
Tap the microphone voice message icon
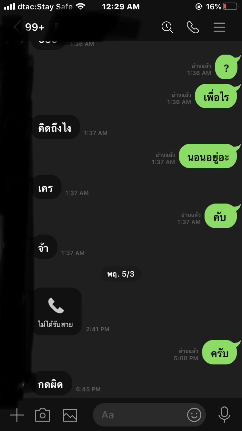point(224,415)
